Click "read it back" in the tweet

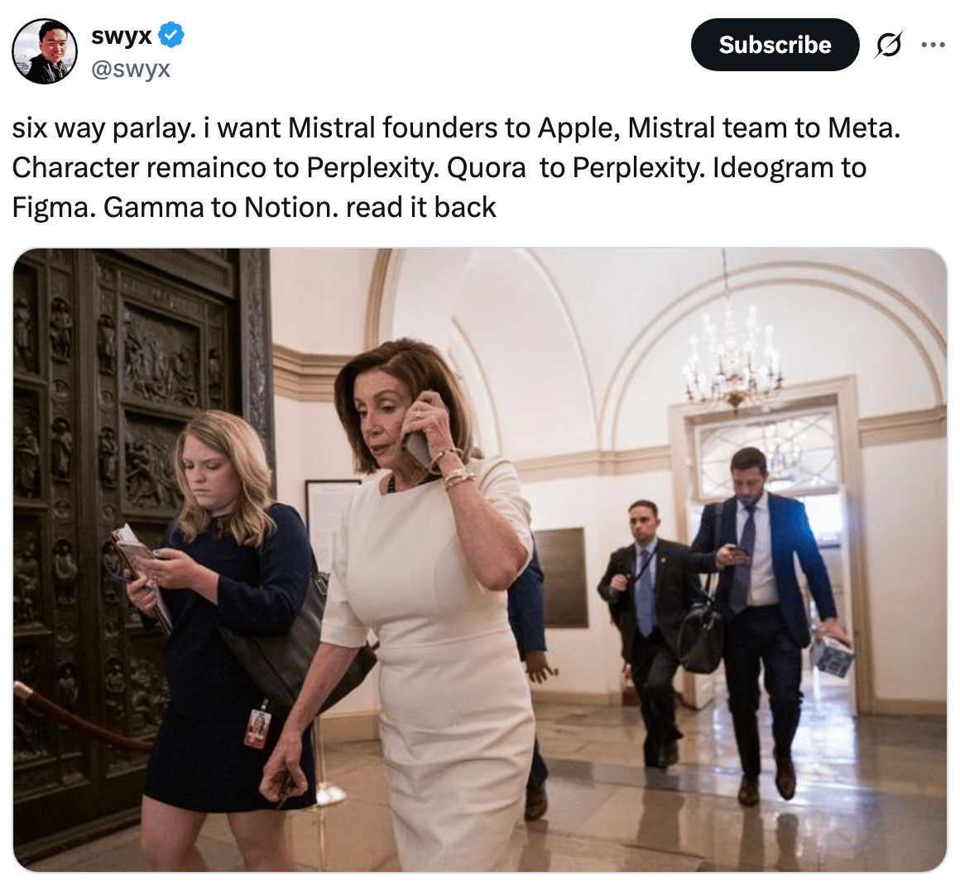(x=420, y=207)
